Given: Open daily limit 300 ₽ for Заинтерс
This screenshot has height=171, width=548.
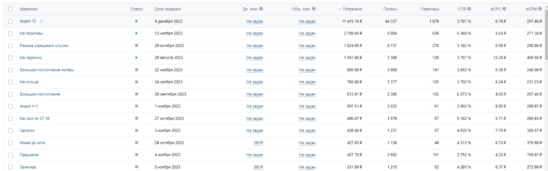Looking at the screenshot, I should (257, 167).
